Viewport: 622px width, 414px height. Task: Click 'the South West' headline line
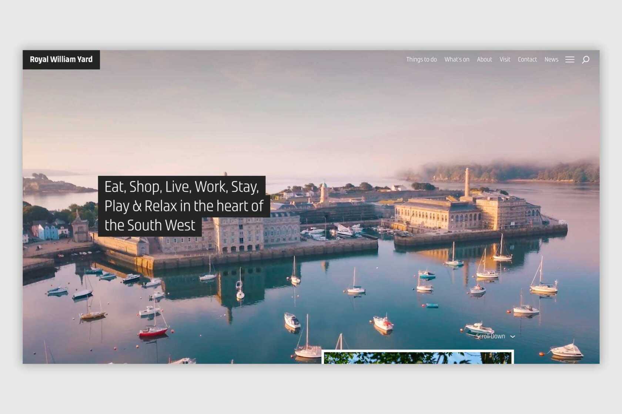(x=150, y=225)
